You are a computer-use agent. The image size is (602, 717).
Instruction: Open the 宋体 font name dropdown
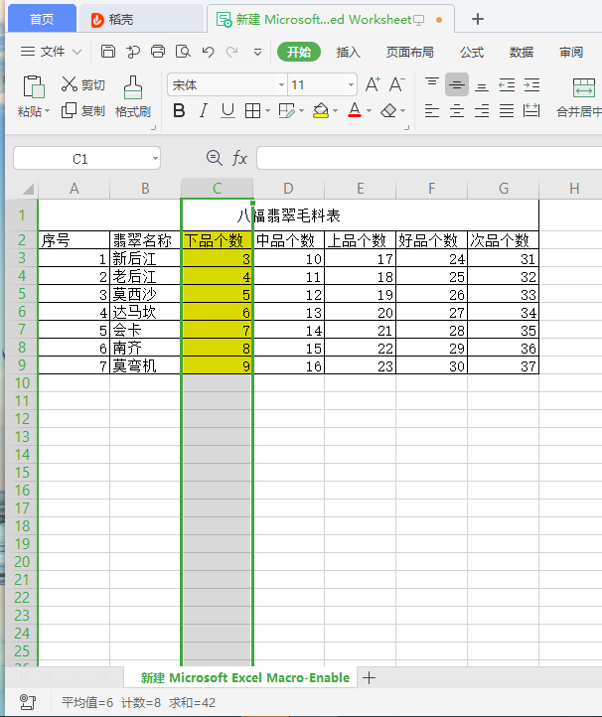pyautogui.click(x=281, y=85)
